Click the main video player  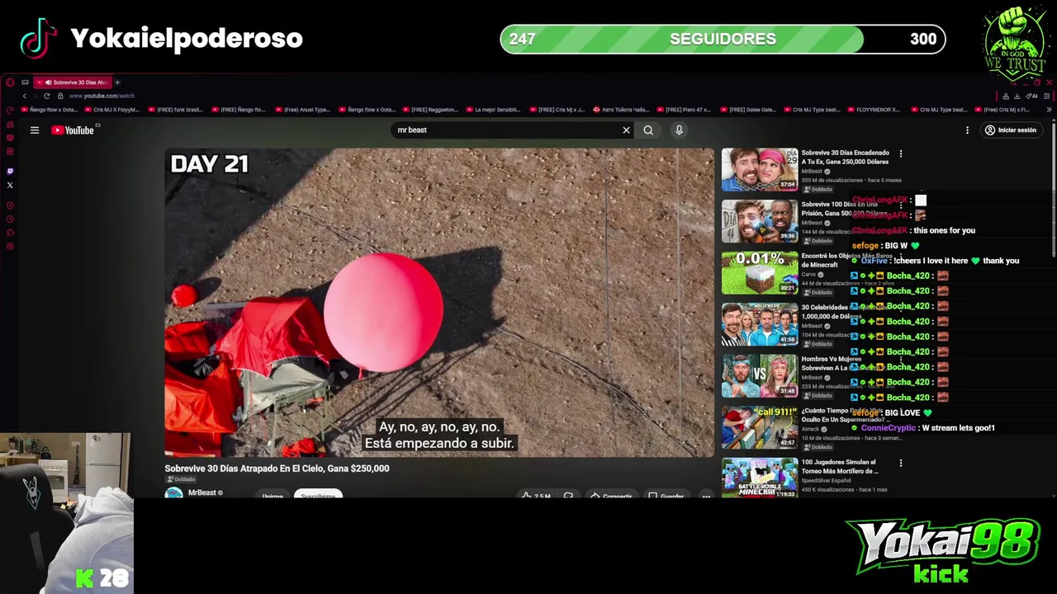pos(439,303)
